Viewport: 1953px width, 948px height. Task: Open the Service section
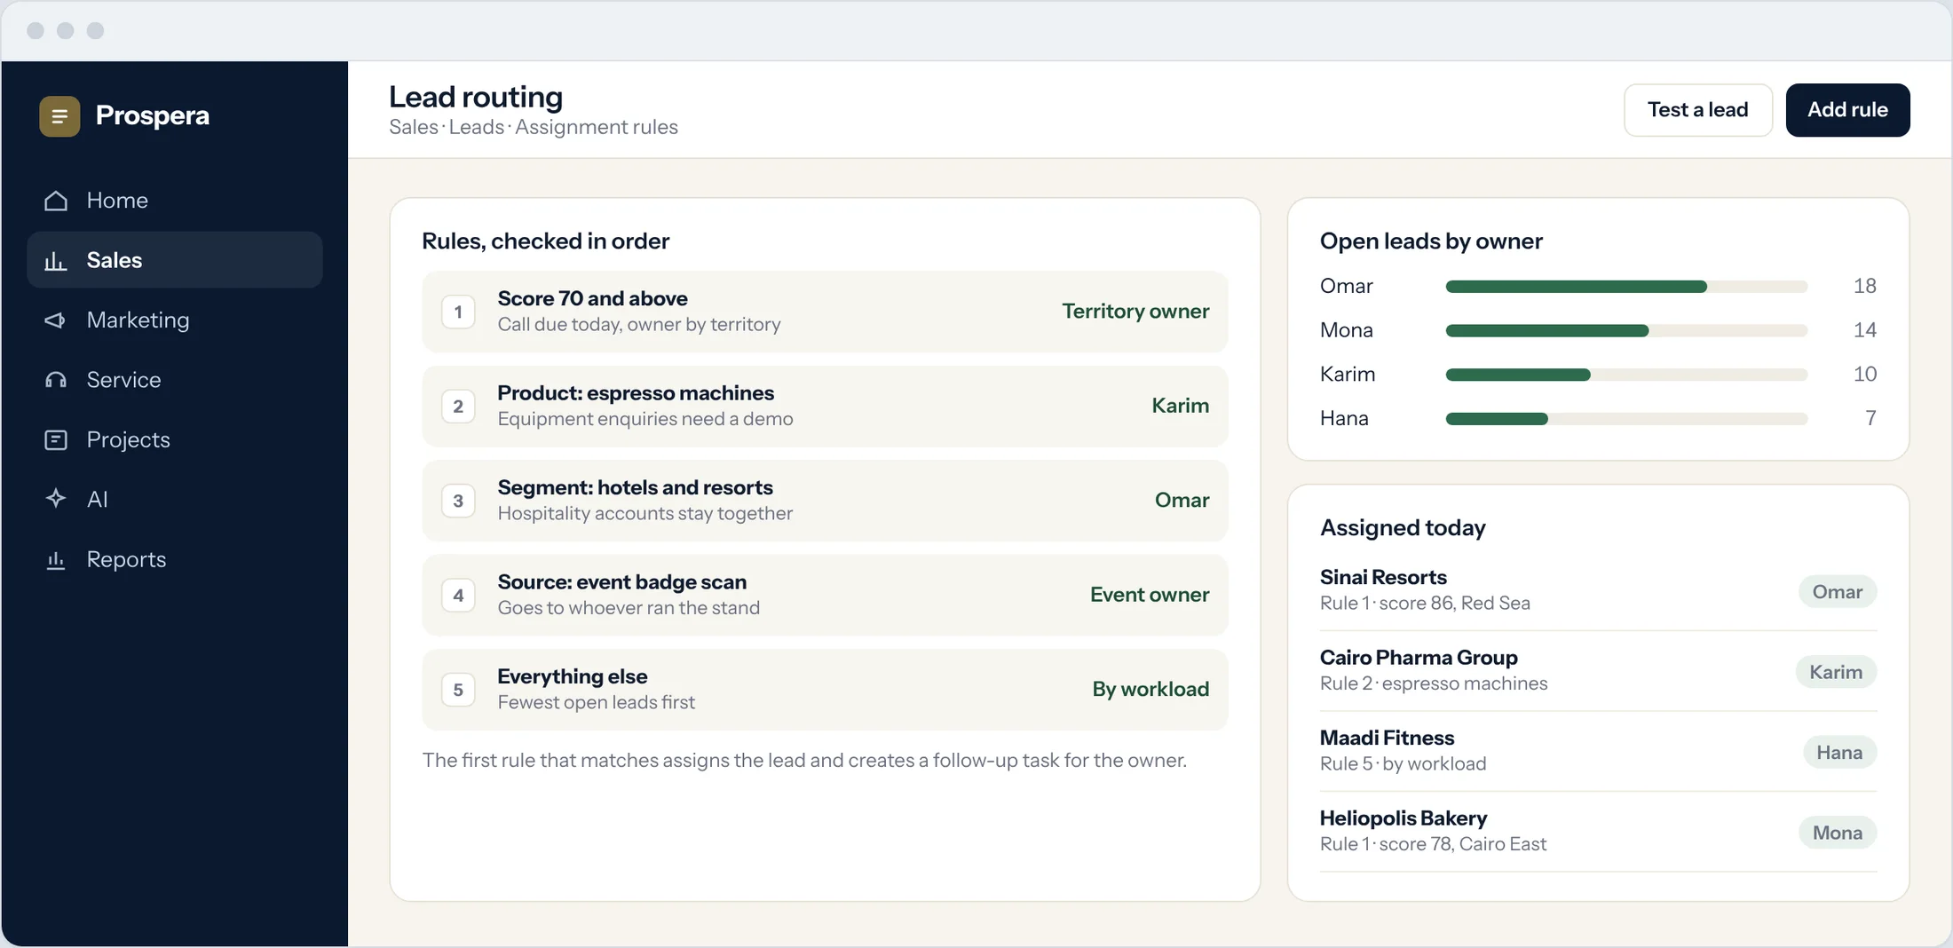tap(175, 380)
